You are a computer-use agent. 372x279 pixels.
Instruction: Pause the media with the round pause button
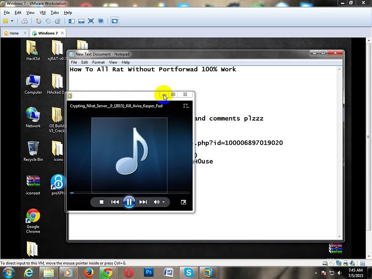pos(129,202)
